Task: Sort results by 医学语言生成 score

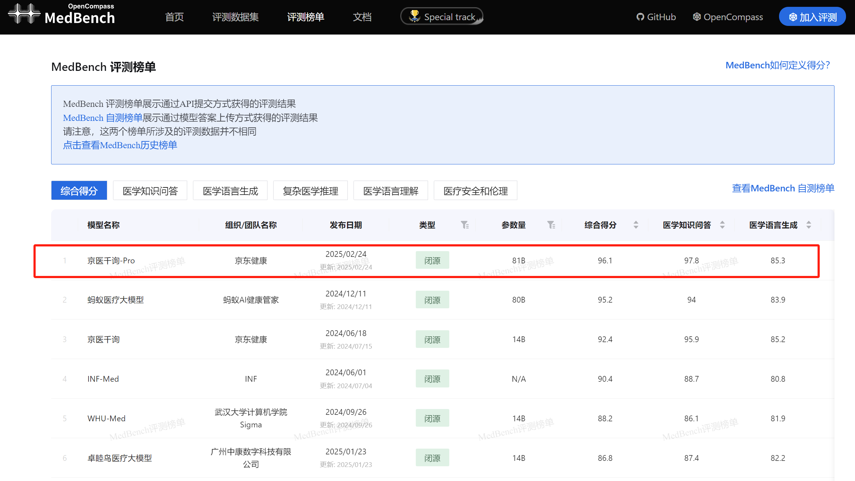Action: pos(809,225)
